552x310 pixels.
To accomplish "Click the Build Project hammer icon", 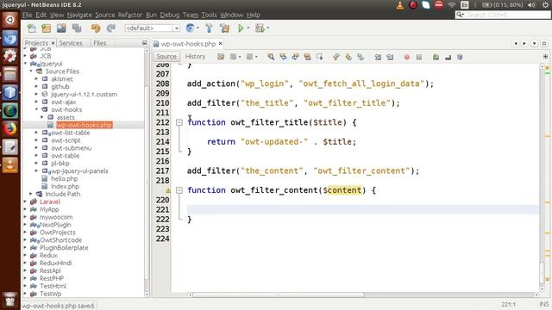I will point(209,28).
